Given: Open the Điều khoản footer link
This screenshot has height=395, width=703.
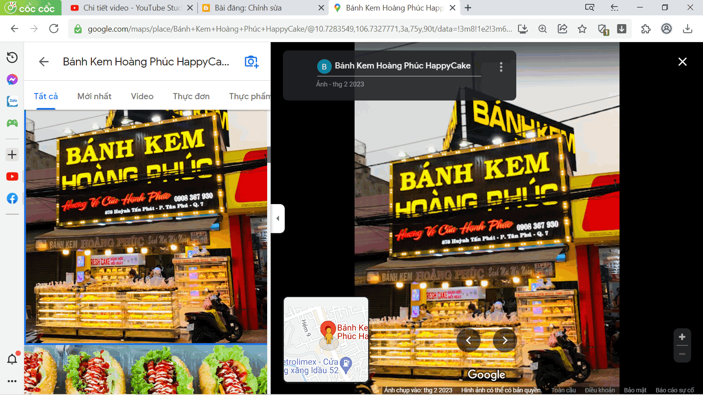Looking at the screenshot, I should [600, 390].
